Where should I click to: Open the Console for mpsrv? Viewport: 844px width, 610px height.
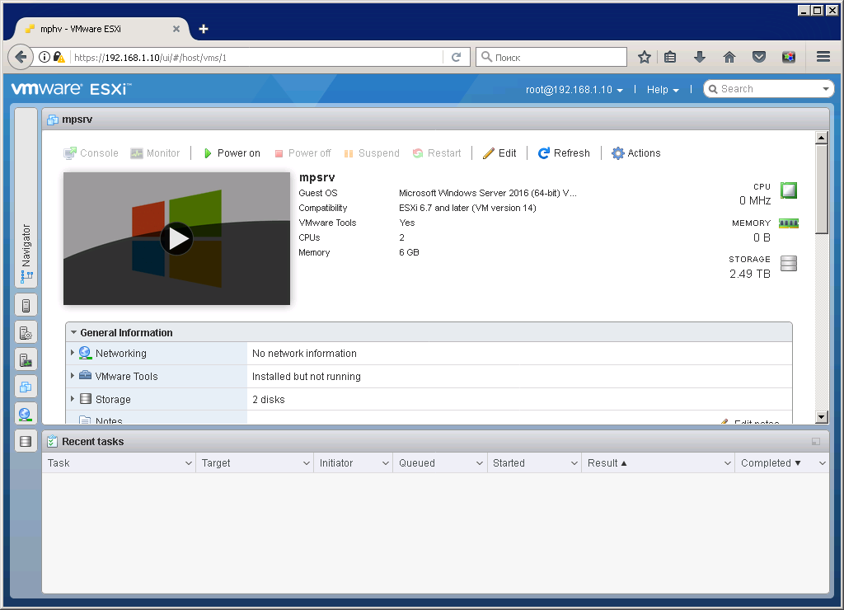[91, 153]
